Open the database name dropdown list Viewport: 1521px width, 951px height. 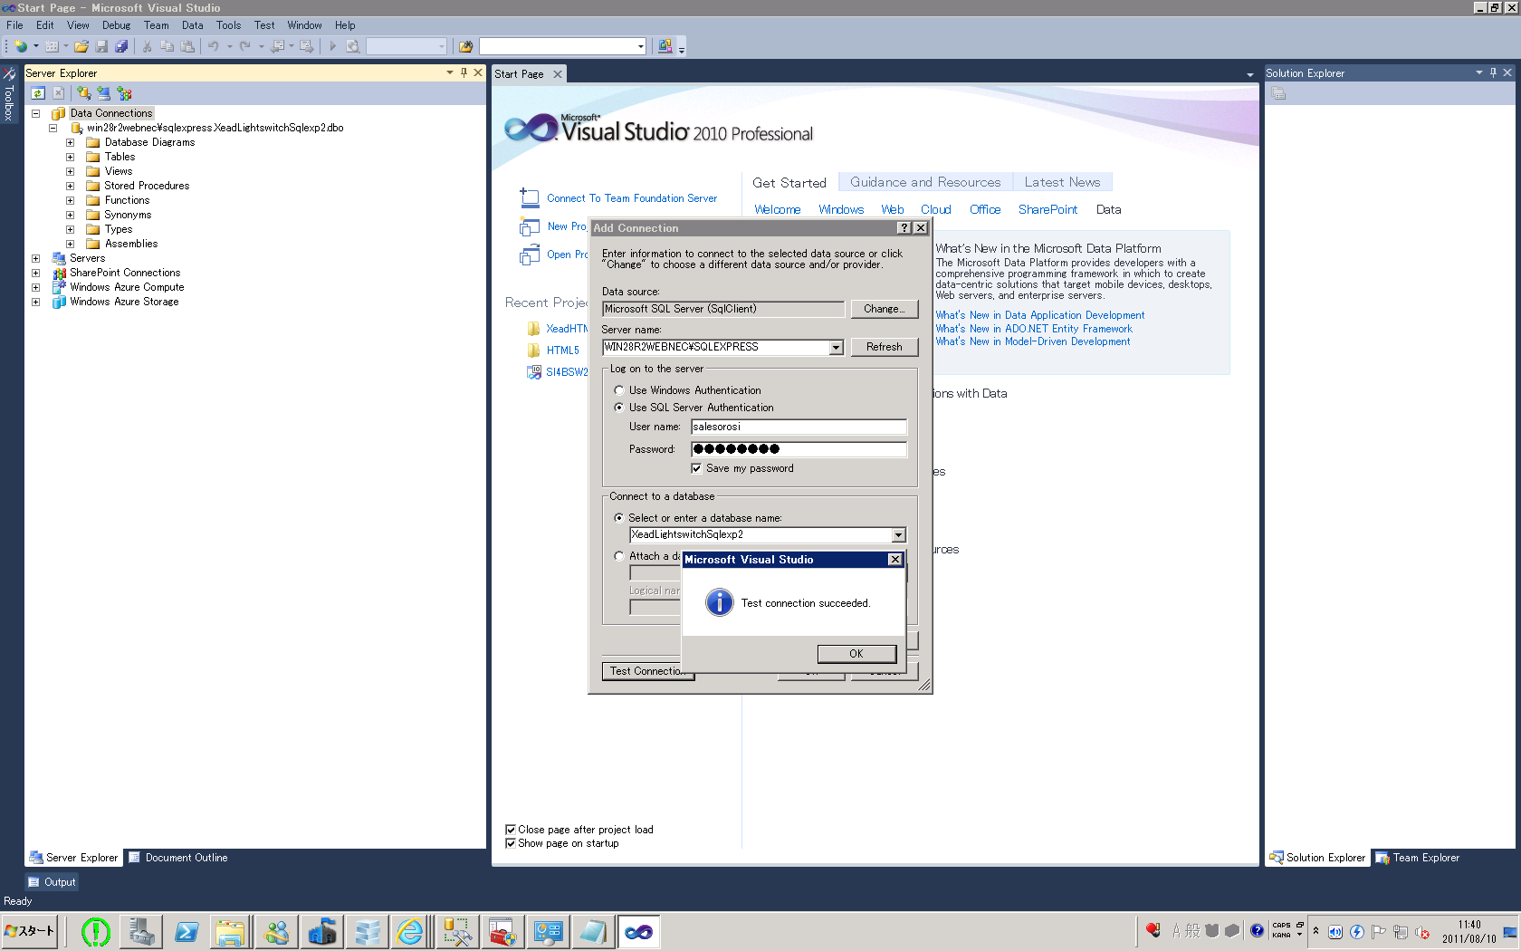898,535
